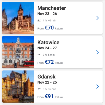The width and height of the screenshot is (105, 105).
Task: Select the Gdansk destination title
Action: coord(46,77)
